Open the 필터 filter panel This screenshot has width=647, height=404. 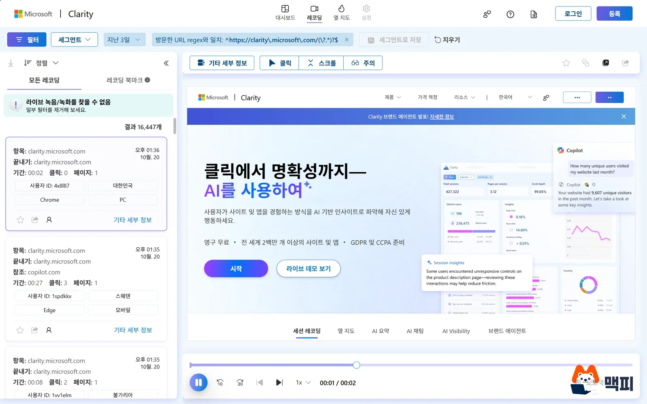tap(27, 40)
